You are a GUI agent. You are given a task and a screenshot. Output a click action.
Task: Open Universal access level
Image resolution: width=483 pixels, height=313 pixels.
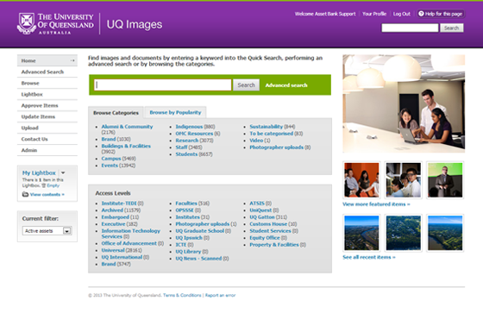[x=113, y=250]
